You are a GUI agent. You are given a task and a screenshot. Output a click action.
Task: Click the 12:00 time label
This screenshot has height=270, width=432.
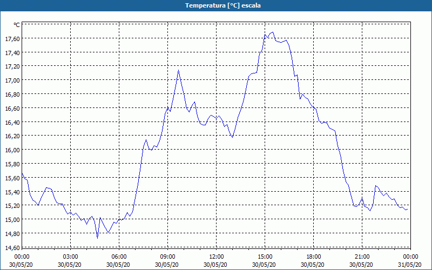(x=217, y=257)
